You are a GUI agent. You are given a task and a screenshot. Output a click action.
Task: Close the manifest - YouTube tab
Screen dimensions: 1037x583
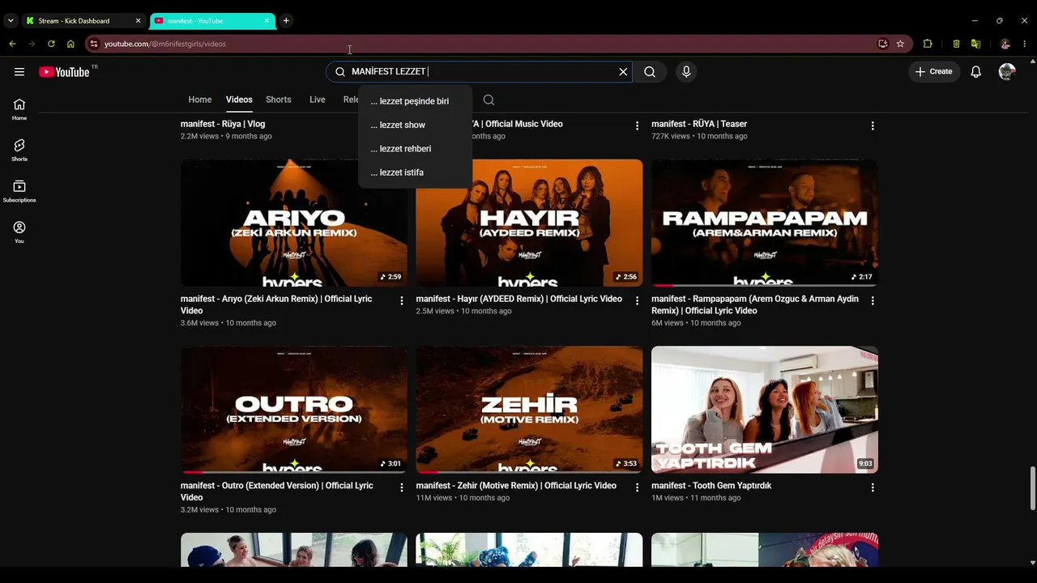click(x=267, y=21)
